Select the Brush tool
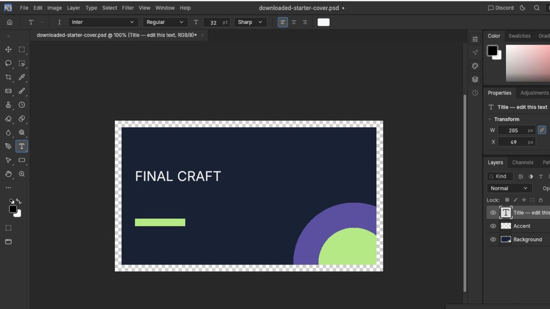Screen dimensions: 550x309 [21, 91]
